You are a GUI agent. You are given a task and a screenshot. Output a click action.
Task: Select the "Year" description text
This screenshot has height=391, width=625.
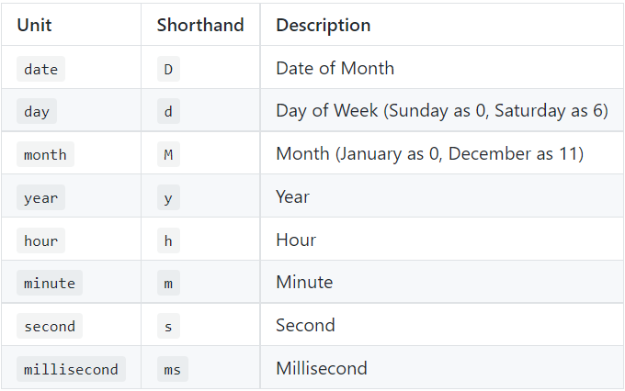coord(292,197)
